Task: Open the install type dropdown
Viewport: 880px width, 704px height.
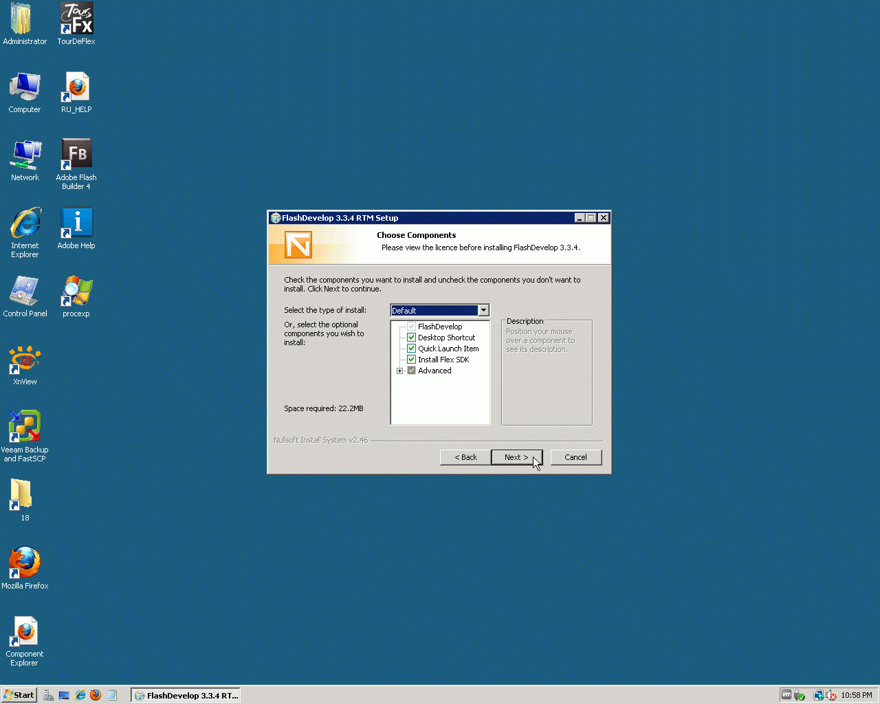Action: coord(483,311)
